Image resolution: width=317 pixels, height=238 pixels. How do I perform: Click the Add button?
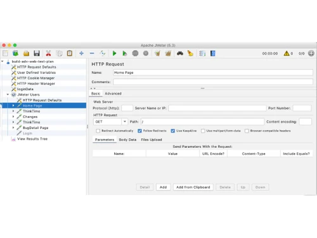pyautogui.click(x=163, y=187)
